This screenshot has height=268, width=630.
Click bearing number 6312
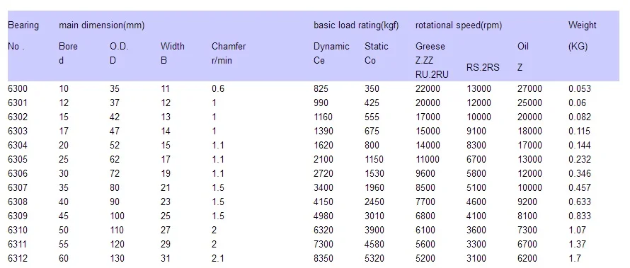tap(18, 258)
